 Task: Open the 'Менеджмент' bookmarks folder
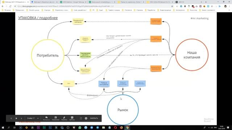(18, 10)
